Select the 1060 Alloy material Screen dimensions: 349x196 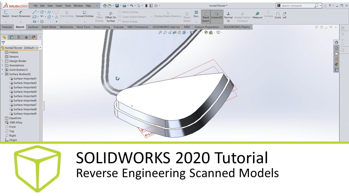14,122
